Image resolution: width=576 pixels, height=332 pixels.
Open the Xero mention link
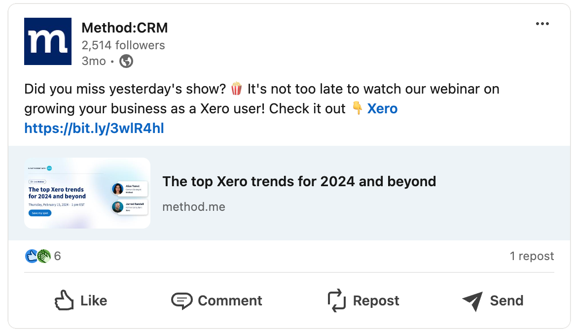382,109
